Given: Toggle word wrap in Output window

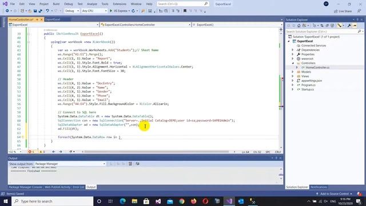Looking at the screenshot, I should coord(137,164).
